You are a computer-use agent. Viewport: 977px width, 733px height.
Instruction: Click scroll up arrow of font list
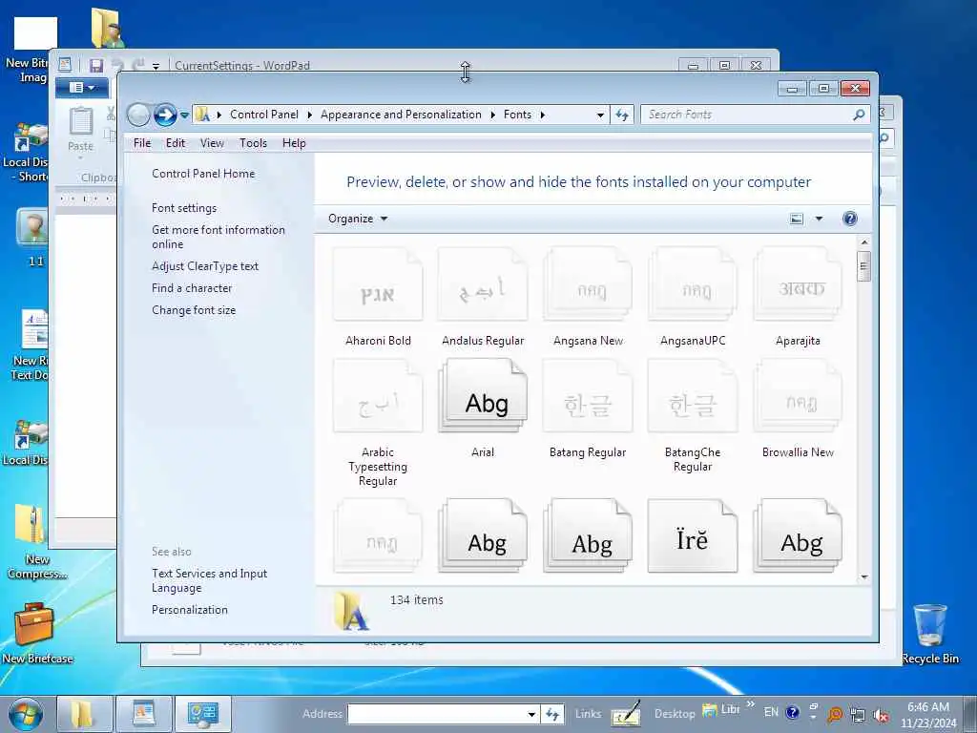coord(864,242)
